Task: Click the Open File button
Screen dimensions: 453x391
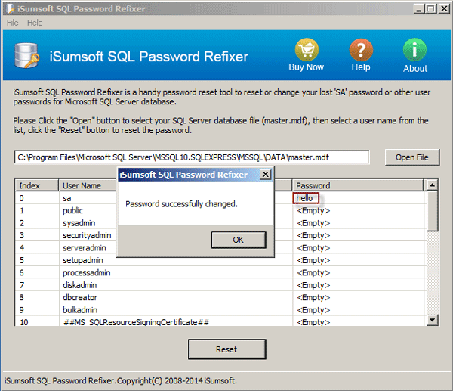Action: tap(412, 157)
